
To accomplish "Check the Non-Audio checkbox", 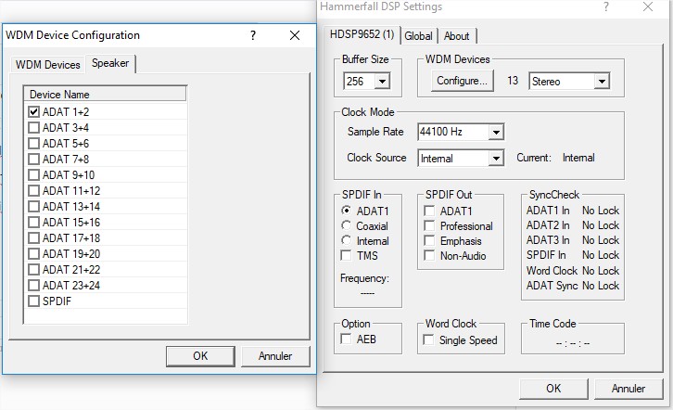I will 429,255.
